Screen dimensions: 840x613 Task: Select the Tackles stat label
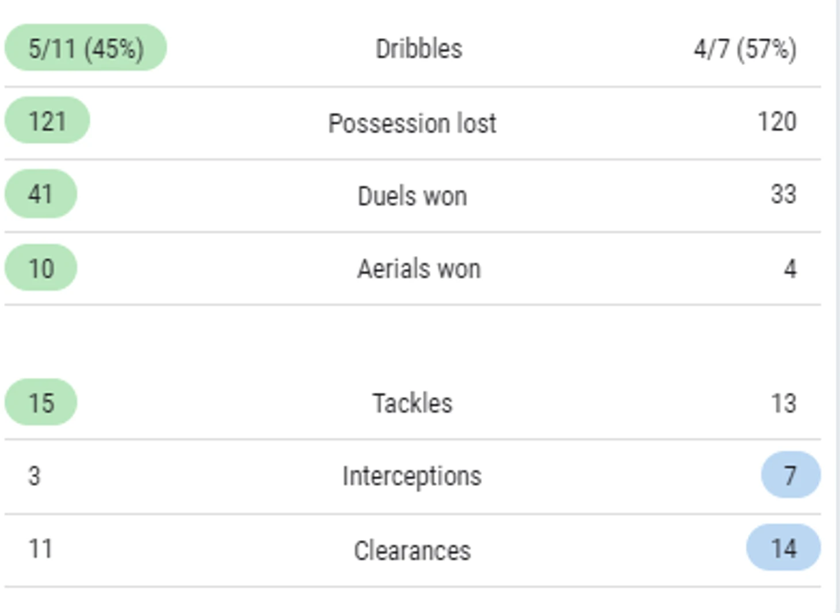click(x=412, y=403)
